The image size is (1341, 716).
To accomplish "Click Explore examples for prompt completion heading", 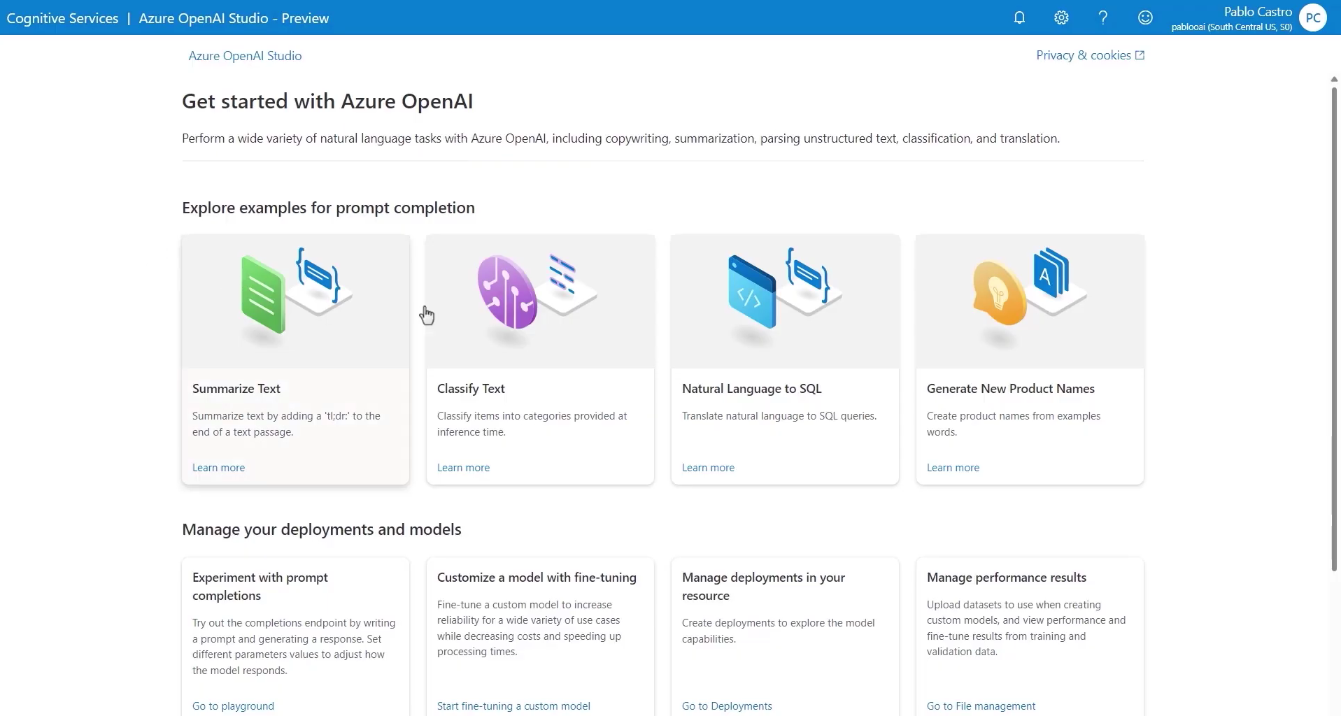I will point(328,208).
